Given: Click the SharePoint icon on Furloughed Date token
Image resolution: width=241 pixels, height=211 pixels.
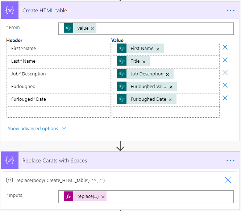Looking at the screenshot, I should click(122, 99).
